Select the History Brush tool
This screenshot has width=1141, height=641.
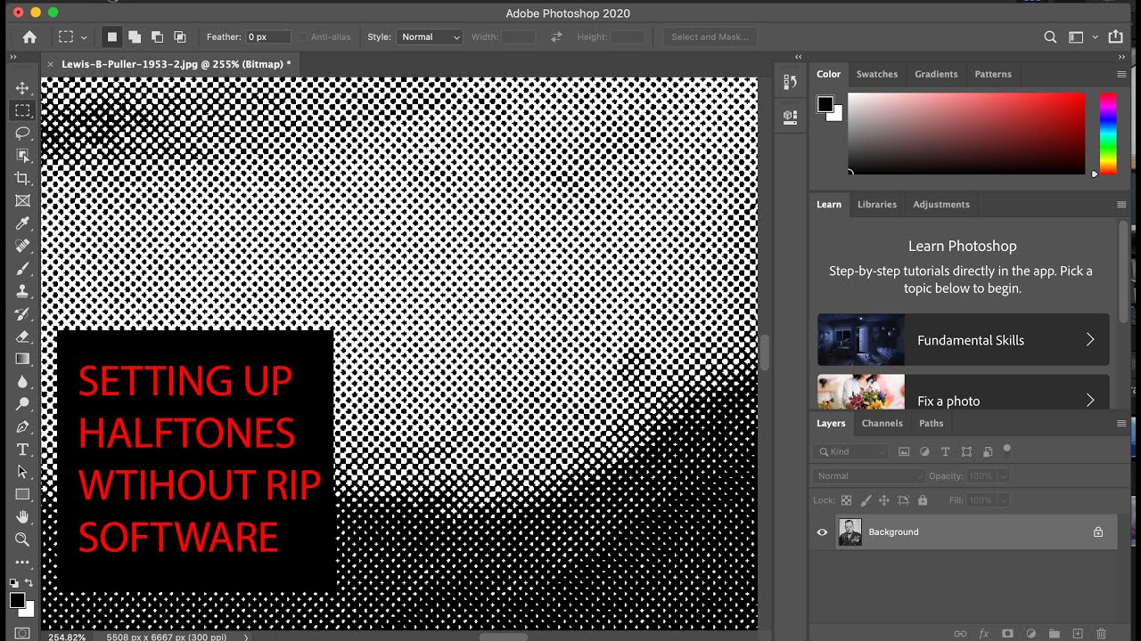pos(22,314)
